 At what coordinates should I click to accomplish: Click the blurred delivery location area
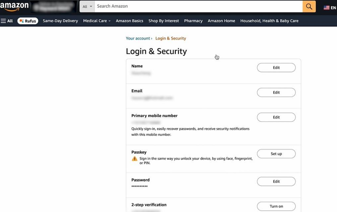(53, 7)
